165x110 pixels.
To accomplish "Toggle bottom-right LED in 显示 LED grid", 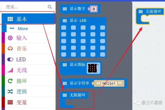I will tap(103, 54).
